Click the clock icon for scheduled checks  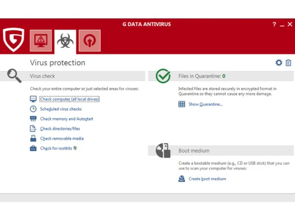[33, 109]
